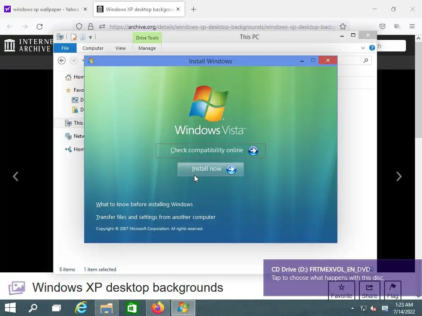Click the Favorite button on archive page
The image size is (422, 316).
click(342, 291)
